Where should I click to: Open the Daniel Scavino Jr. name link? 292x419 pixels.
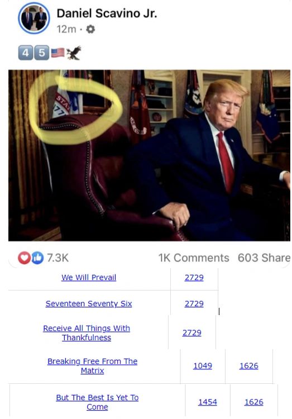tap(107, 13)
